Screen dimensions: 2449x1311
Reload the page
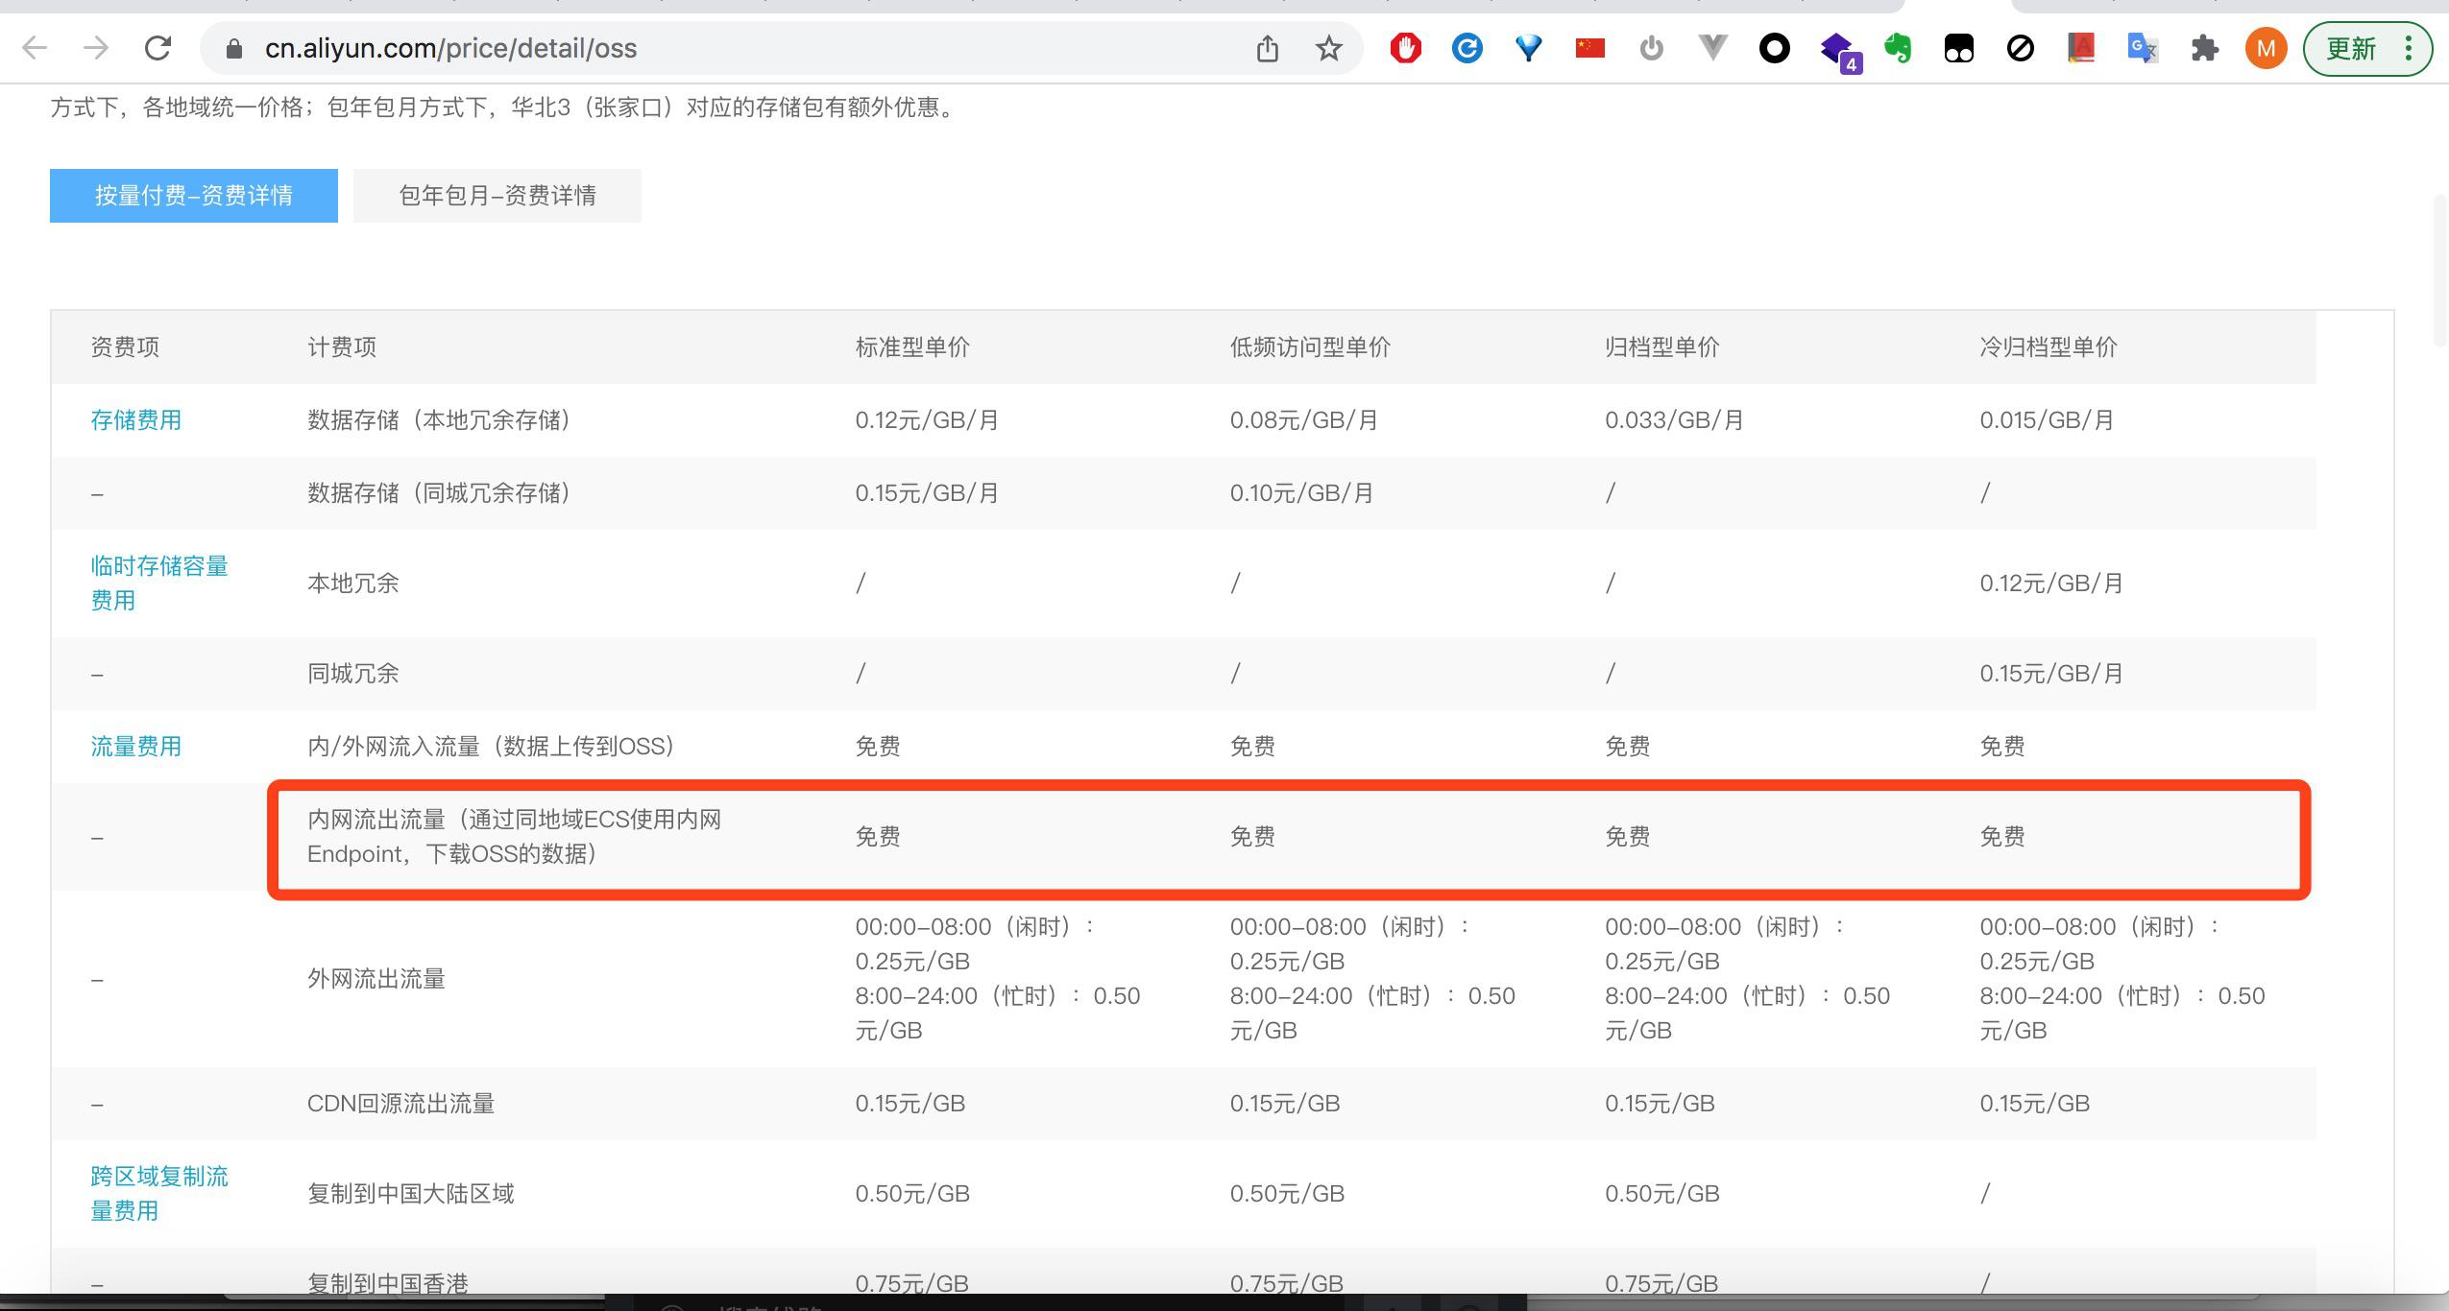tap(158, 48)
